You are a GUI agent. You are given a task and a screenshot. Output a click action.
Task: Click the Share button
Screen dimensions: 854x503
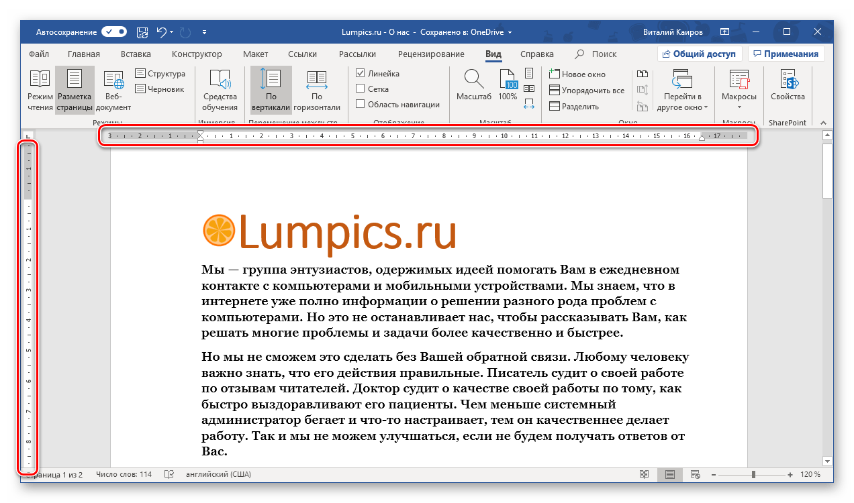[699, 54]
